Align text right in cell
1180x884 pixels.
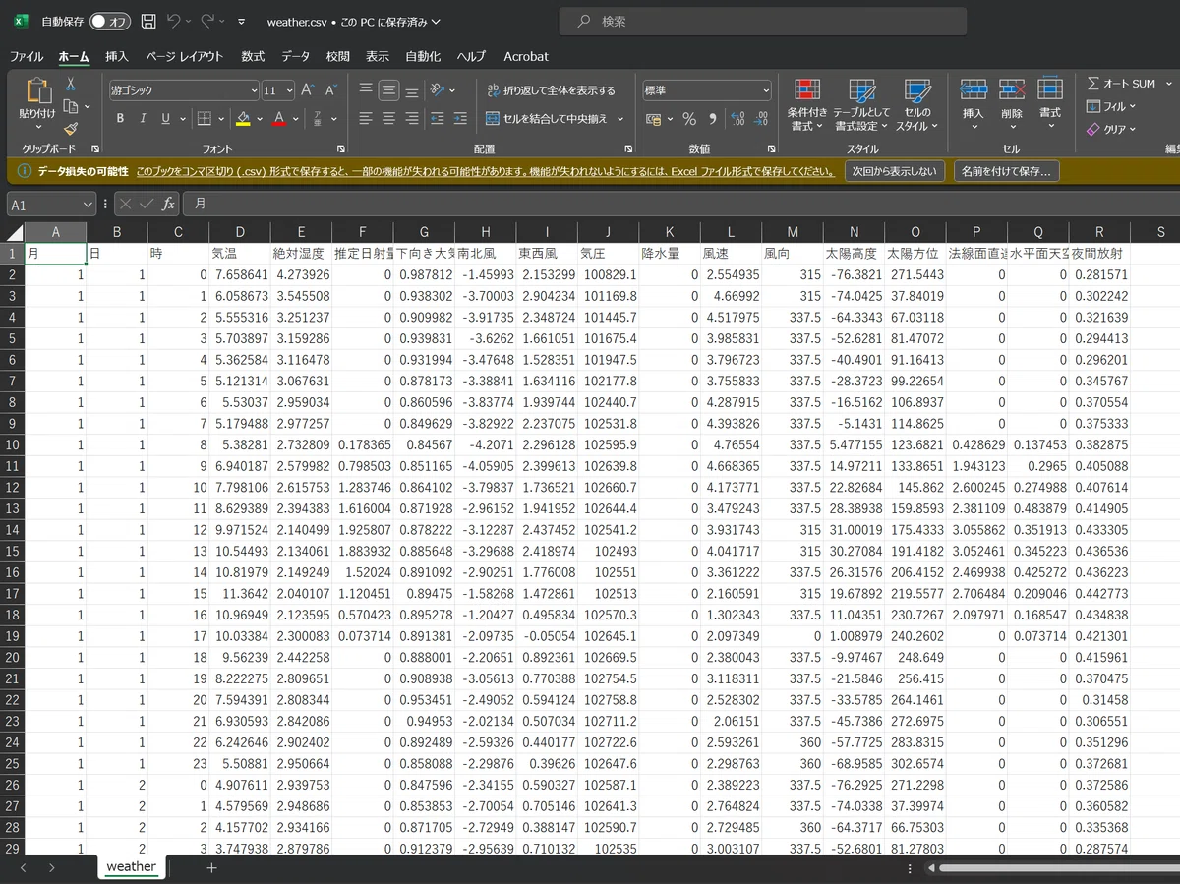413,119
